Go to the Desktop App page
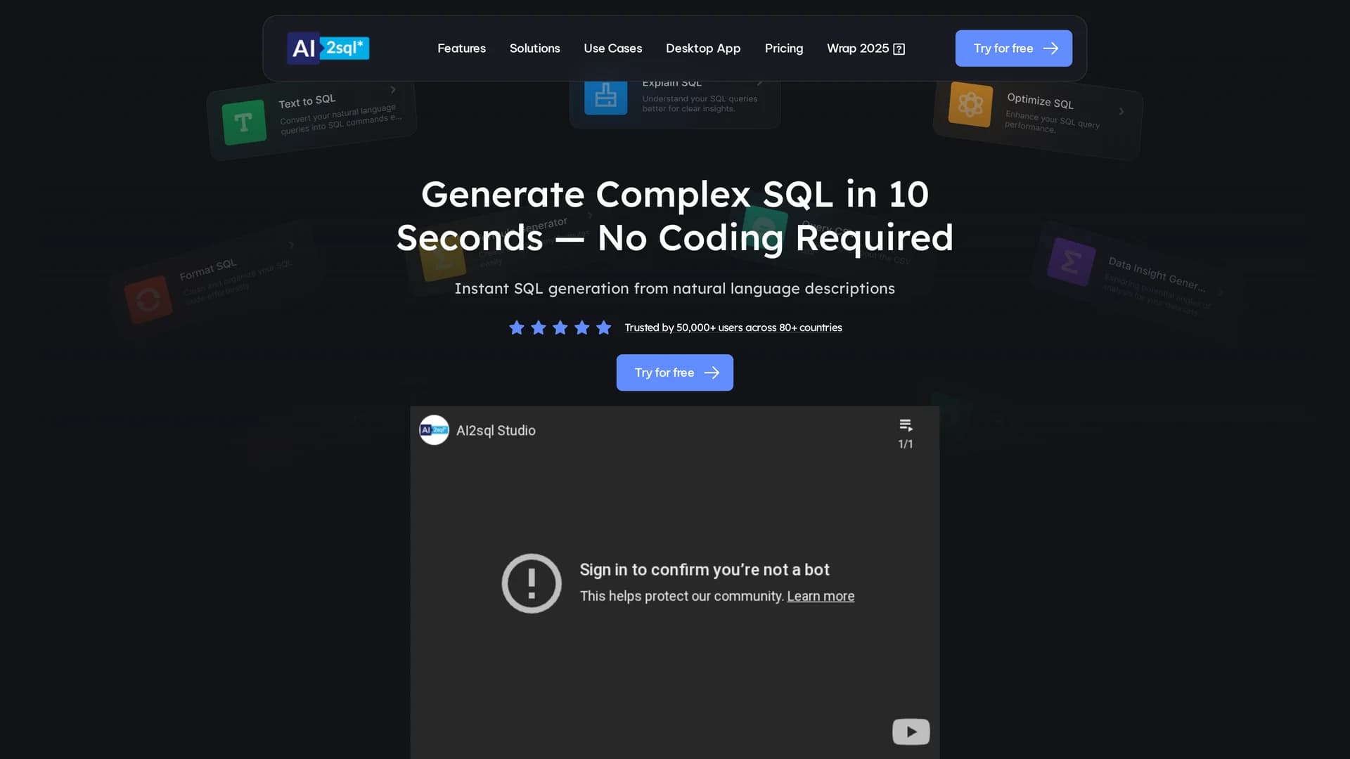This screenshot has height=759, width=1350. point(703,48)
